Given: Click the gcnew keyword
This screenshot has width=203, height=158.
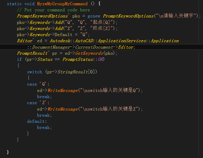Looking at the screenshot, I should coord(94,16).
